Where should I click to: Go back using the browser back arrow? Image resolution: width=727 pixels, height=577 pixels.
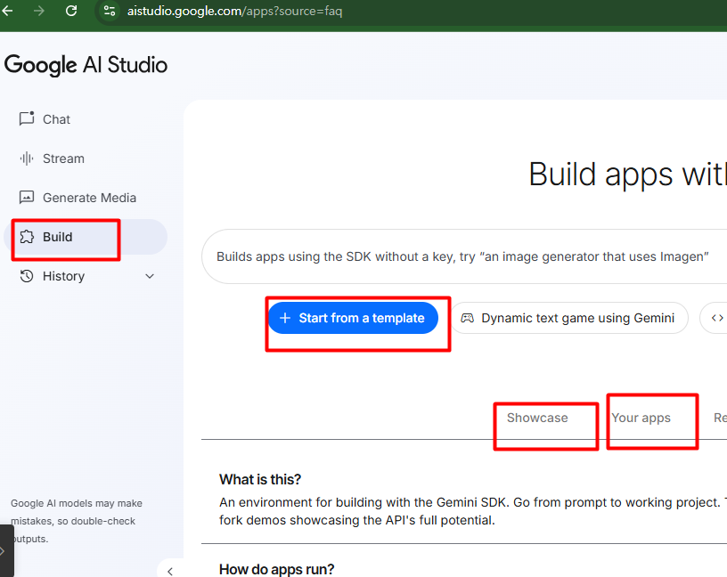click(x=7, y=10)
